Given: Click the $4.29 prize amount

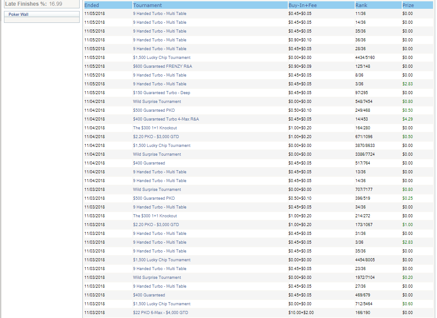Looking at the screenshot, I should (x=408, y=119).
